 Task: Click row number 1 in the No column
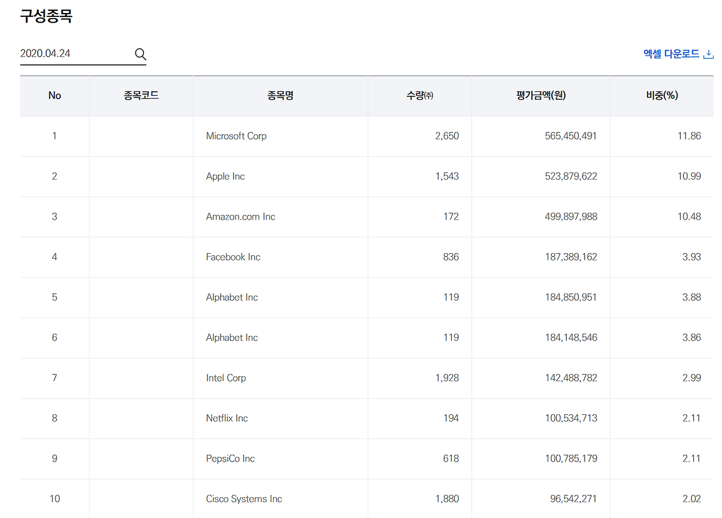point(55,136)
